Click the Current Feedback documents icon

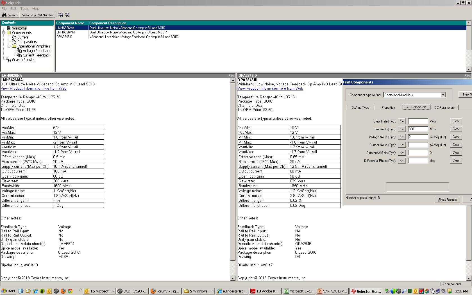pos(19,55)
